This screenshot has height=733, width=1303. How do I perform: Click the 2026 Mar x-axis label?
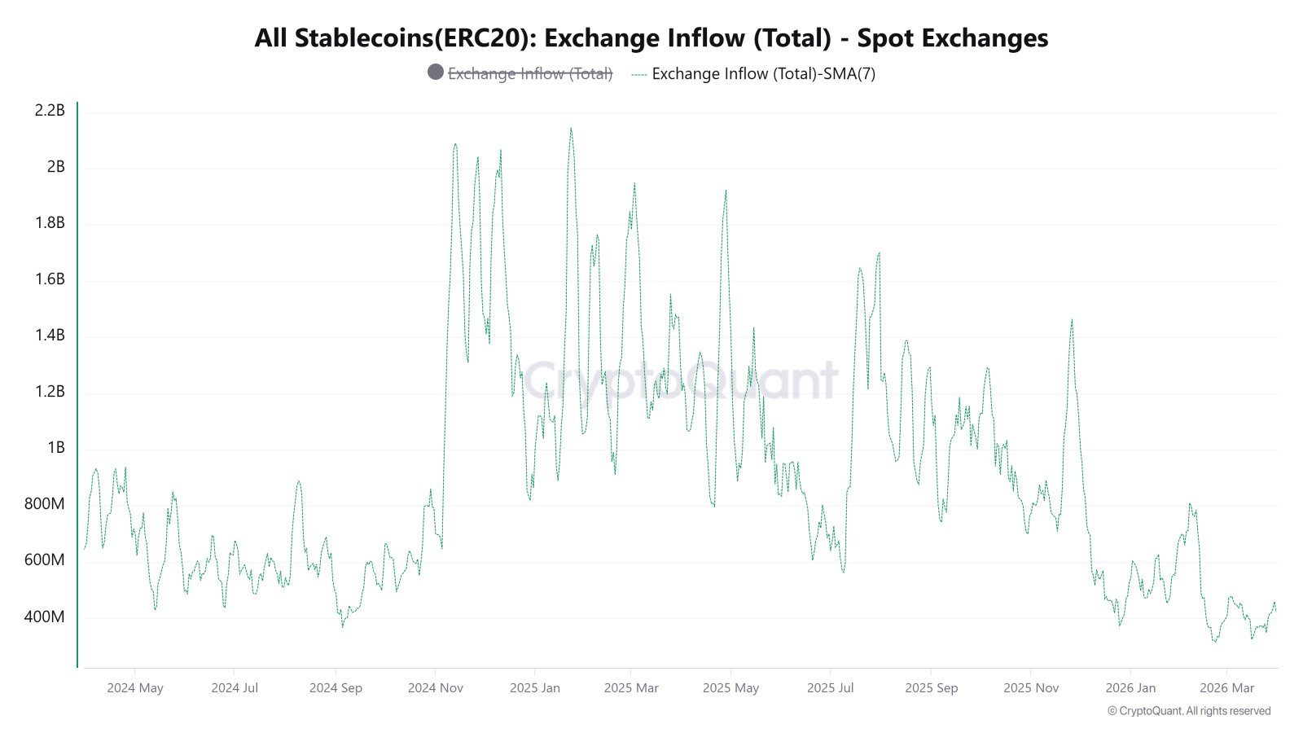pyautogui.click(x=1227, y=688)
